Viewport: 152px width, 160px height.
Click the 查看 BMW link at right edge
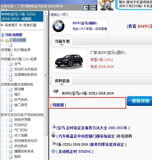tap(140, 26)
